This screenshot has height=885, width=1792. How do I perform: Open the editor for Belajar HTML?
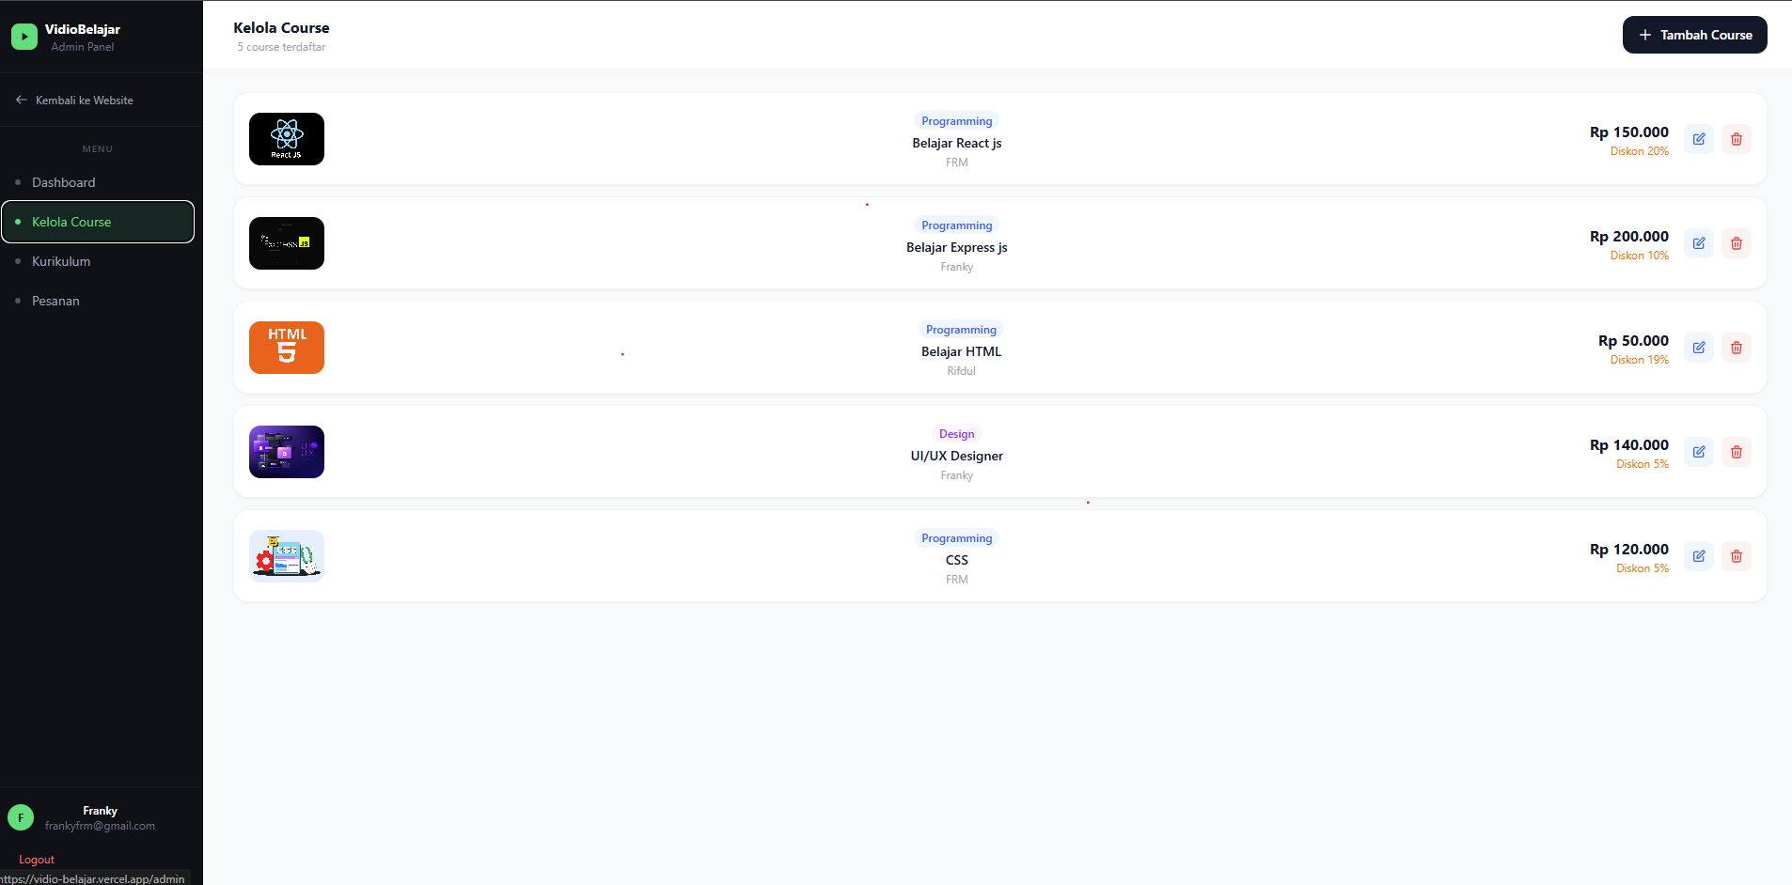coord(1699,348)
